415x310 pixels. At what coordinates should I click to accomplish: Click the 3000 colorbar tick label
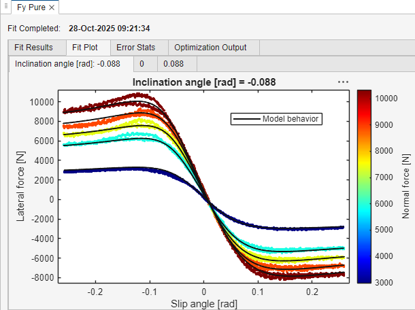[x=384, y=283]
